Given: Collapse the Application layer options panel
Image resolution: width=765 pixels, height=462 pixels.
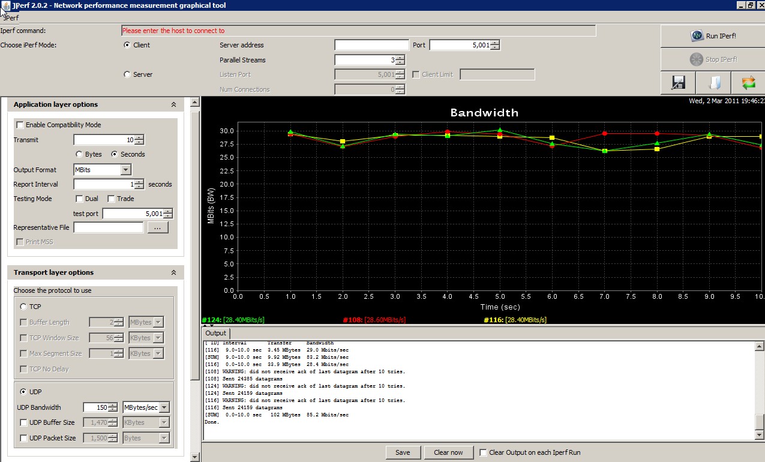Looking at the screenshot, I should tap(173, 104).
